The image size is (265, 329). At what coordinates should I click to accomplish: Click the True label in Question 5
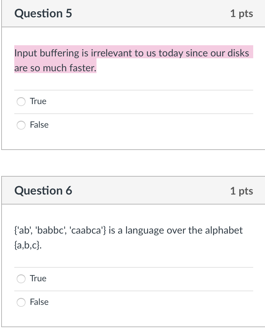pyautogui.click(x=38, y=101)
